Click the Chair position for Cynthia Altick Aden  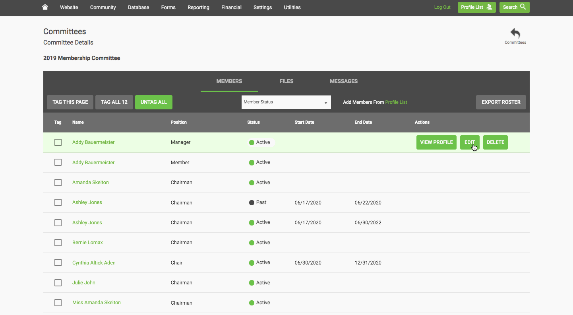click(177, 262)
